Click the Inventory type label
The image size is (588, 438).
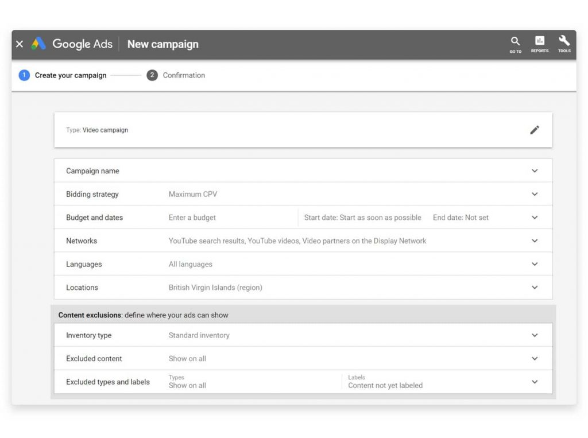pos(89,335)
